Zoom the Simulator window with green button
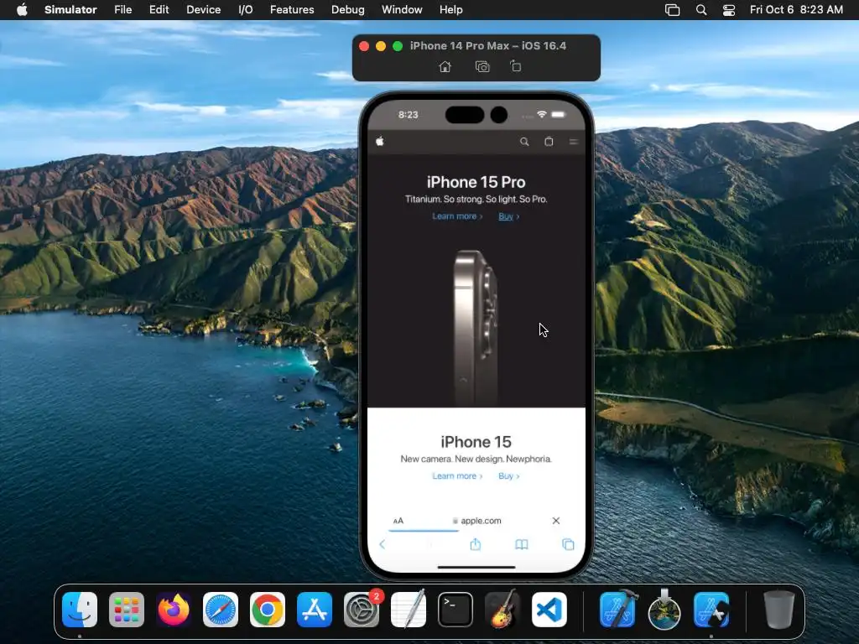859x644 pixels. click(398, 46)
